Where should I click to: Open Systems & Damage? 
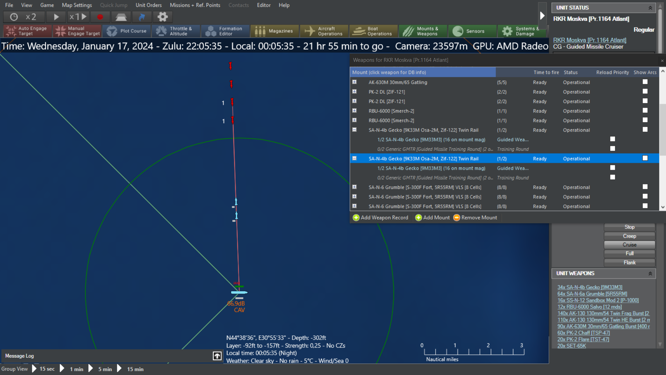(x=522, y=31)
